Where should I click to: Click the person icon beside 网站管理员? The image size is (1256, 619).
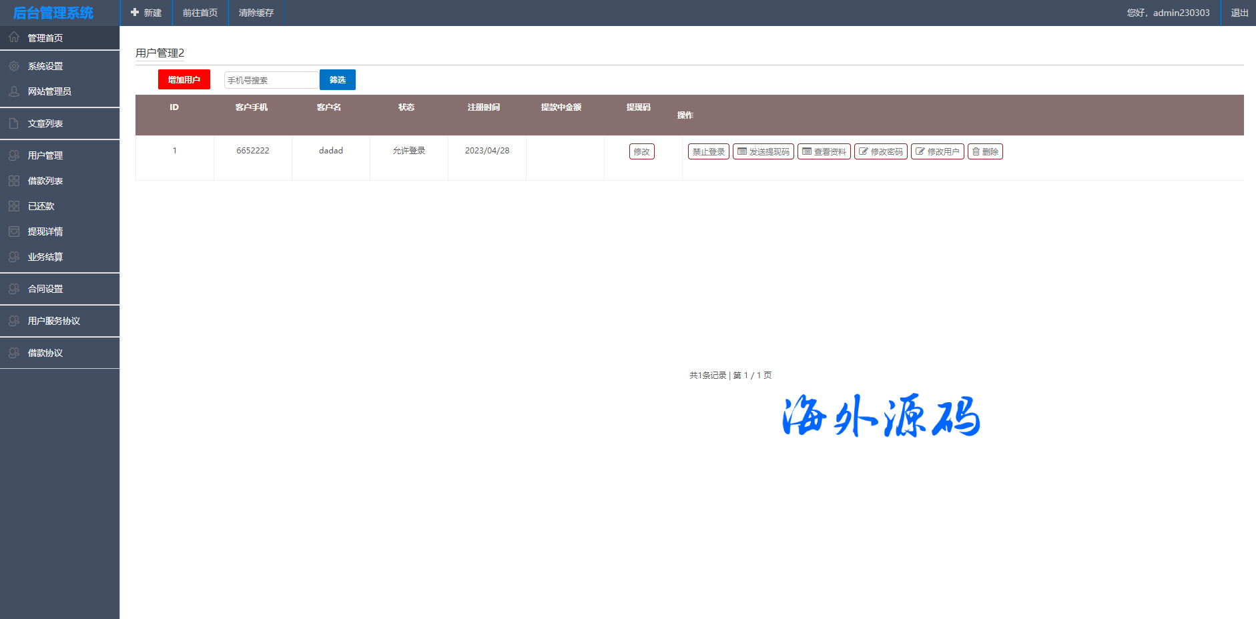point(14,91)
